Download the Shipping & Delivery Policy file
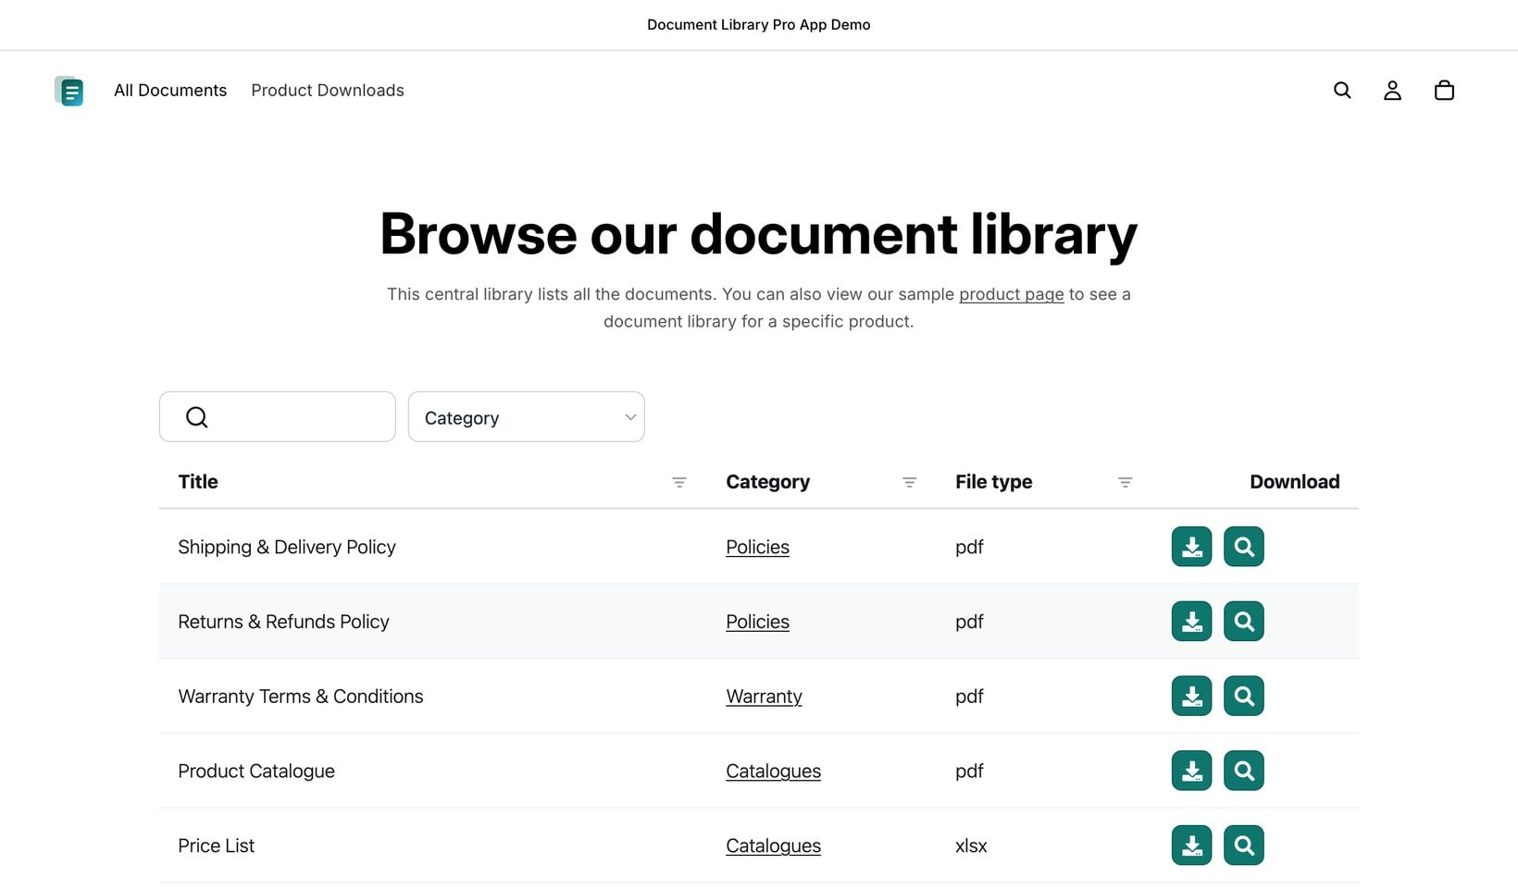 coord(1191,547)
